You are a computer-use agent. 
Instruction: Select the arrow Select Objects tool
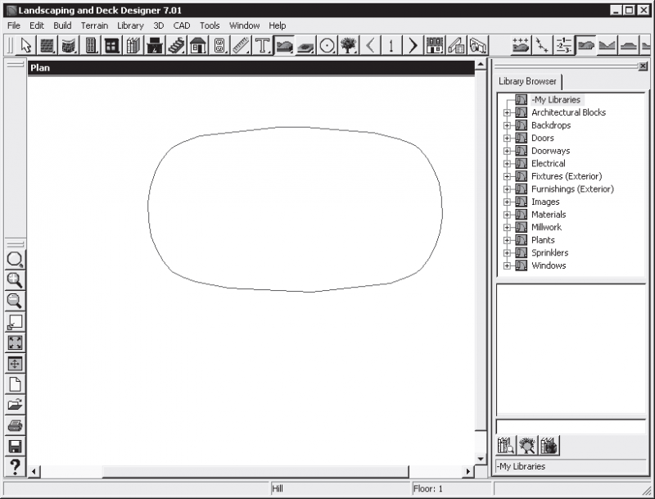(x=26, y=45)
